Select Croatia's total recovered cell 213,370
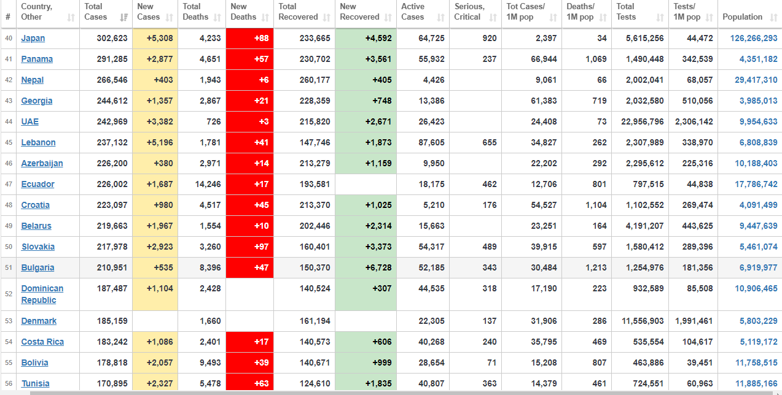Screen dimensions: 782x395 (x=304, y=205)
